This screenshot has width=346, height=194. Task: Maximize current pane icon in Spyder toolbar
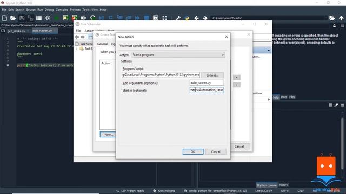pyautogui.click(x=156, y=18)
